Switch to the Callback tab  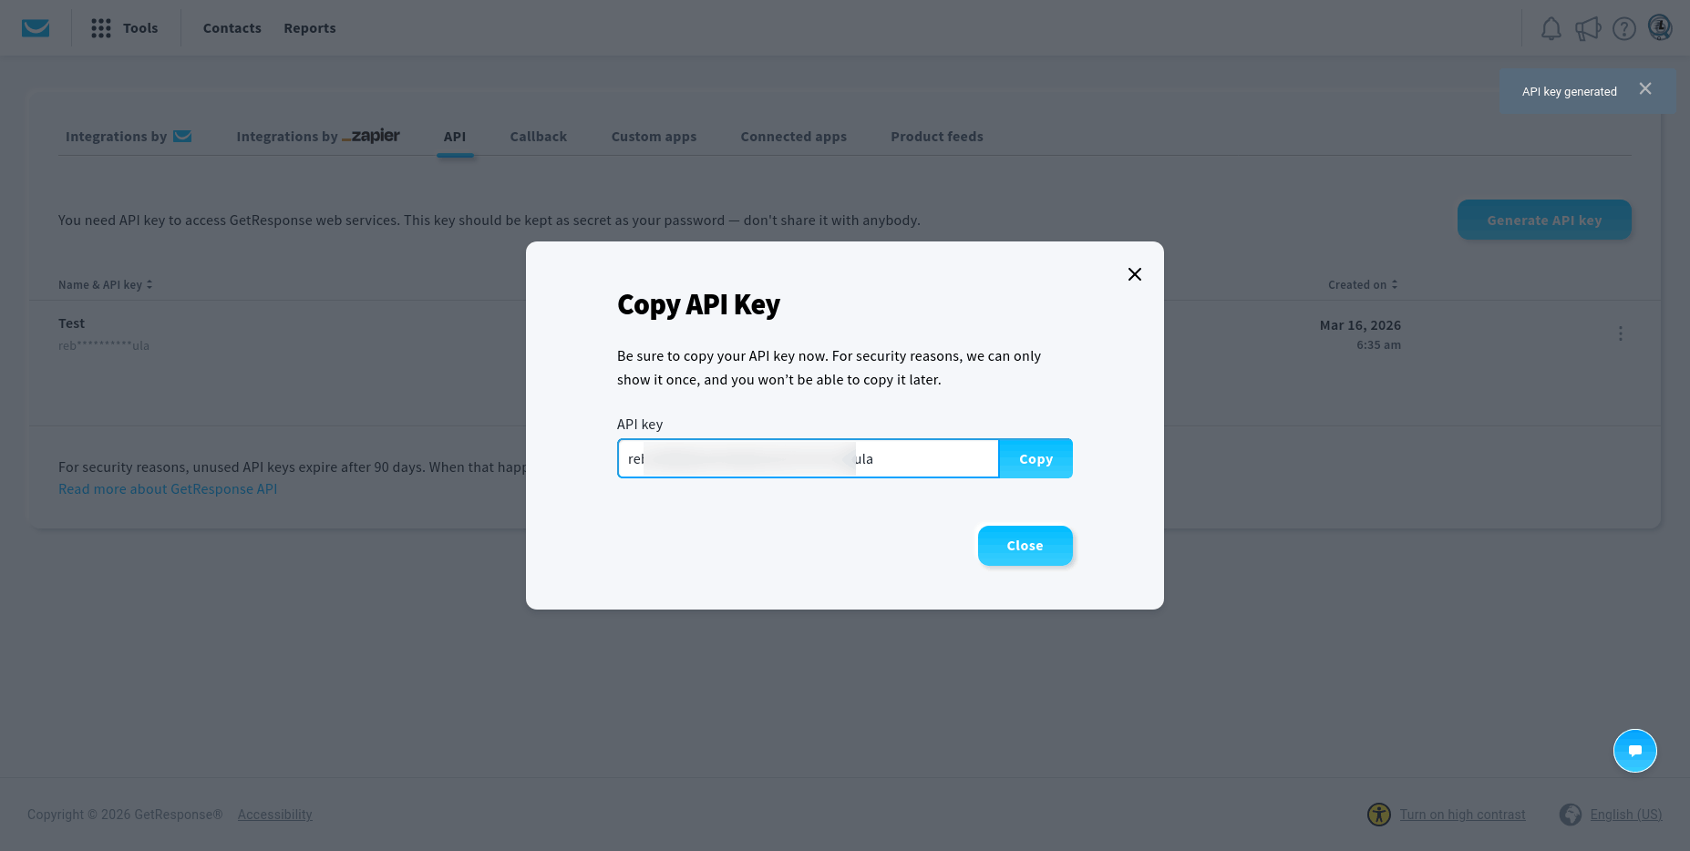pos(538,137)
